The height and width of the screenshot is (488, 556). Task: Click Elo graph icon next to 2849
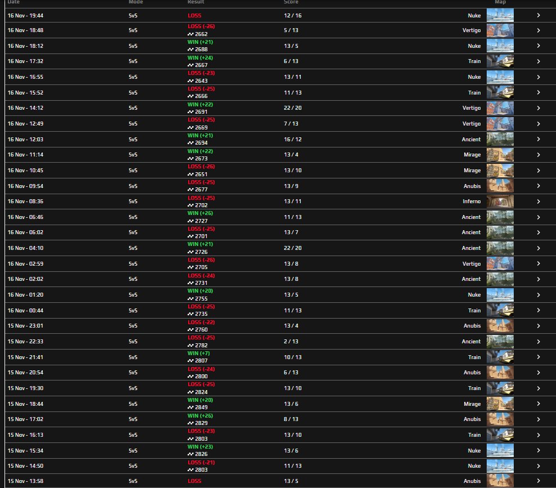click(190, 408)
